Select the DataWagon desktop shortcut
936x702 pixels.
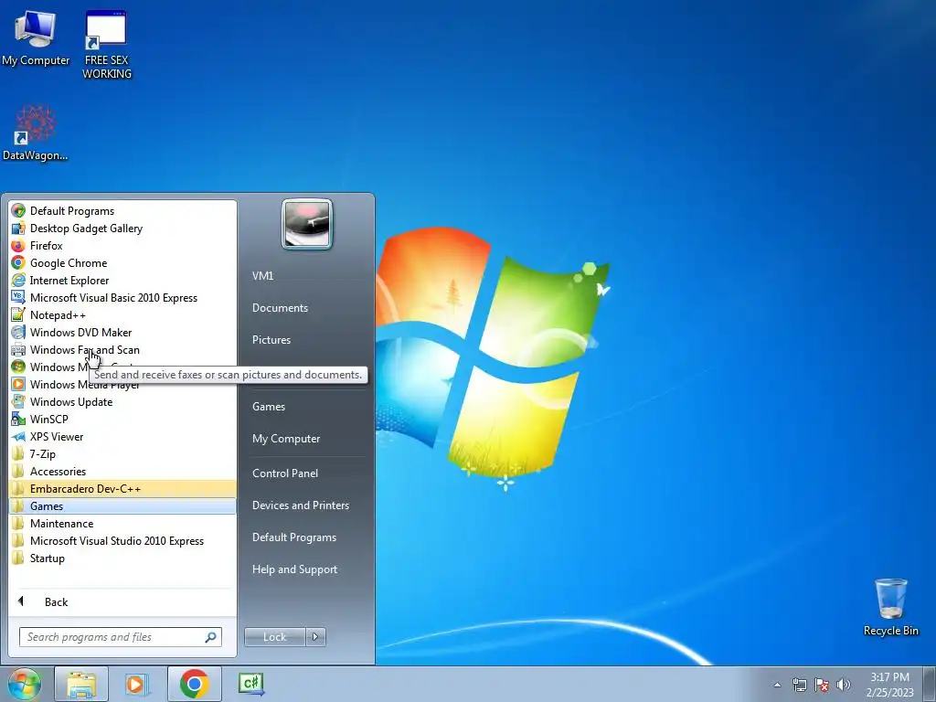36,133
